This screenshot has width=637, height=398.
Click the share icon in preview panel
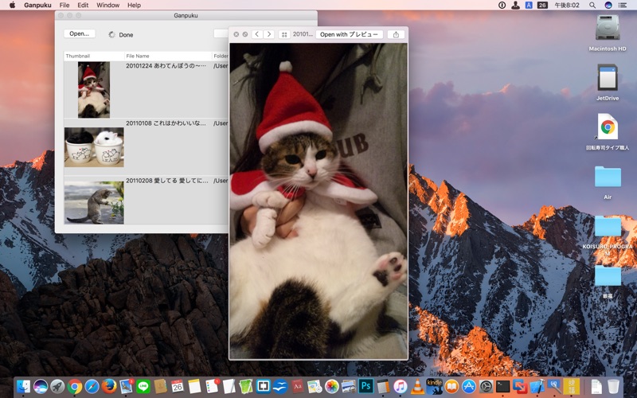click(x=396, y=34)
